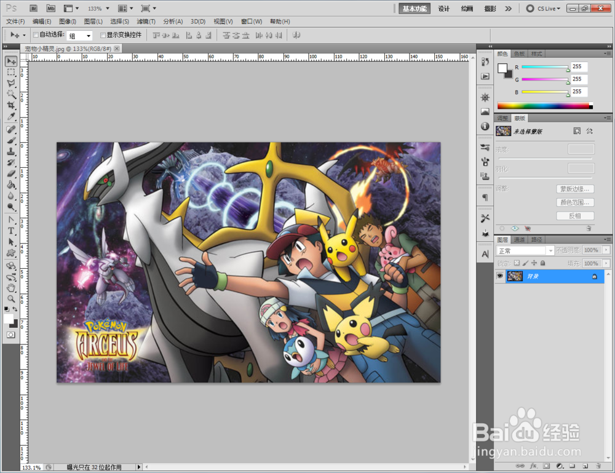This screenshot has height=473, width=615.
Task: Select the Hand tool
Action: (11, 288)
